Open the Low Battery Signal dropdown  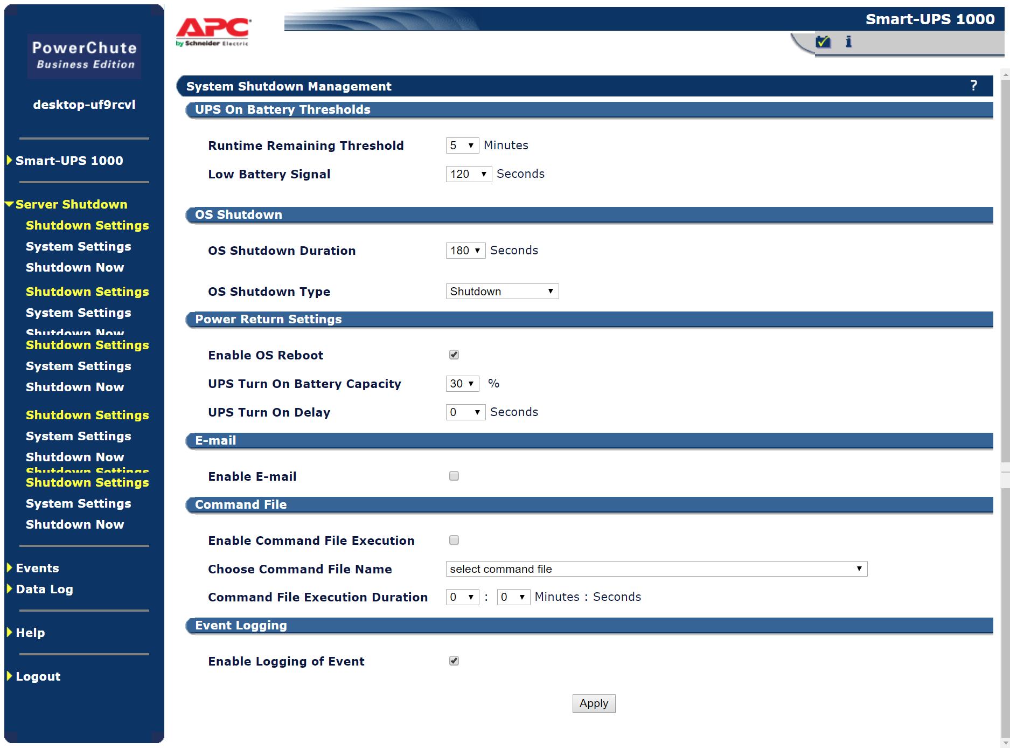[469, 174]
